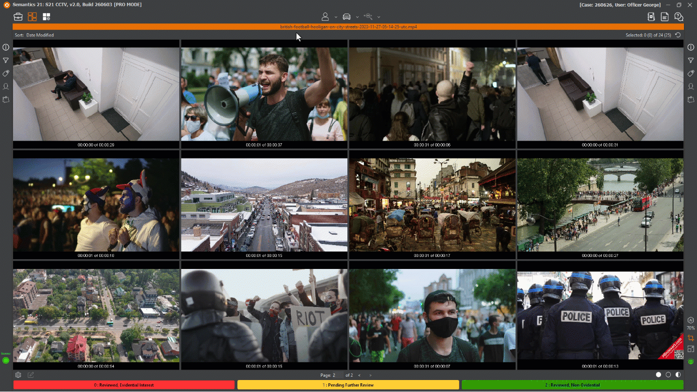This screenshot has width=697, height=392.
Task: Open the report document icon top right
Action: pyautogui.click(x=665, y=17)
